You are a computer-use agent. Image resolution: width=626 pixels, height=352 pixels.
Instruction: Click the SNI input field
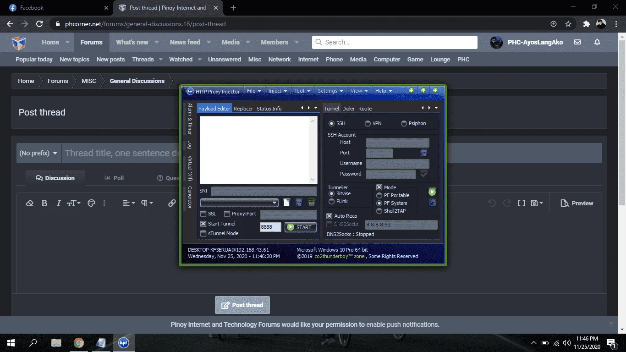click(264, 191)
